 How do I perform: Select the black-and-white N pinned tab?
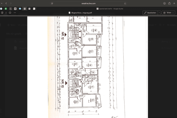coord(10,9)
